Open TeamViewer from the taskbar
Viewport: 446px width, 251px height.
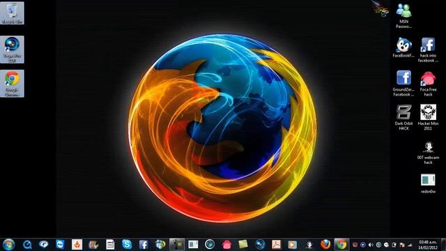(x=60, y=245)
